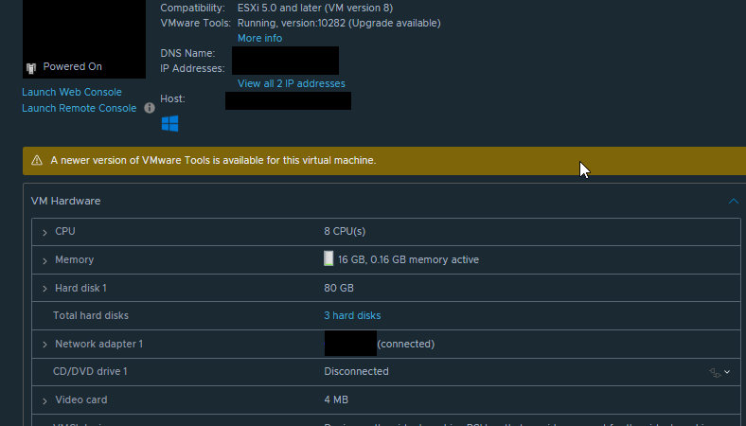Click the warning triangle icon in the banner
Image resolution: width=746 pixels, height=426 pixels.
[37, 161]
